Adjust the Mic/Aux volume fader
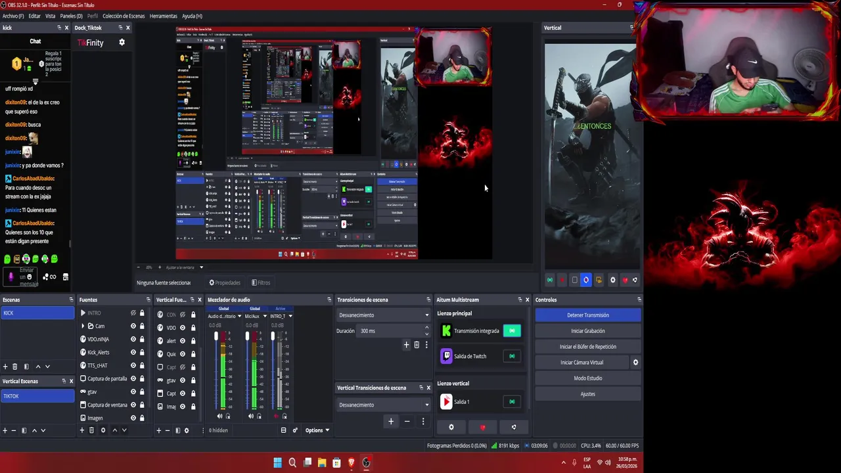This screenshot has height=473, width=841. click(248, 336)
